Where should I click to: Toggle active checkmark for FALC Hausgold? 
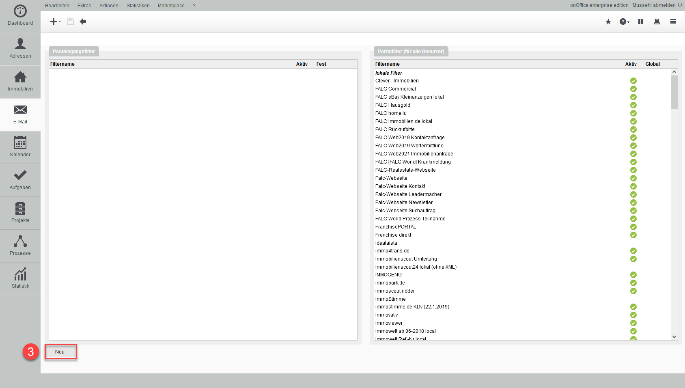[x=633, y=105]
